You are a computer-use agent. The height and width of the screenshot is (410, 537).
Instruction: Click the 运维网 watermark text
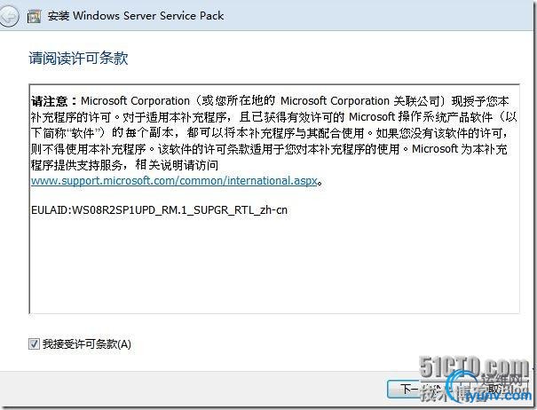pyautogui.click(x=501, y=380)
